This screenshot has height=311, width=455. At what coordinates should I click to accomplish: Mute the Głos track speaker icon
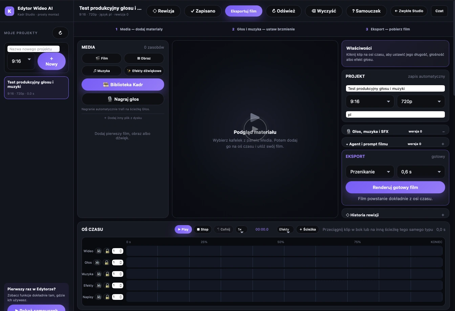(97, 263)
